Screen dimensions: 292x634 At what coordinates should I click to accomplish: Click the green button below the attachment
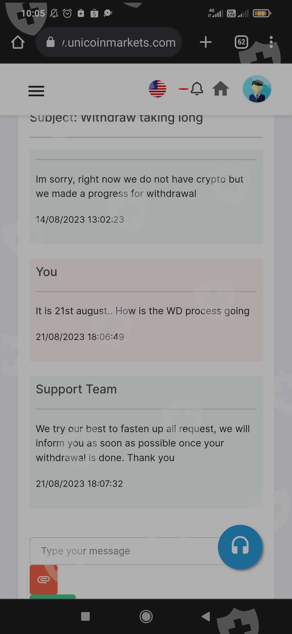tap(53, 596)
